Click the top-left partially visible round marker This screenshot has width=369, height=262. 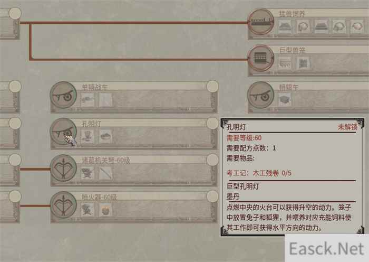tap(15, 13)
